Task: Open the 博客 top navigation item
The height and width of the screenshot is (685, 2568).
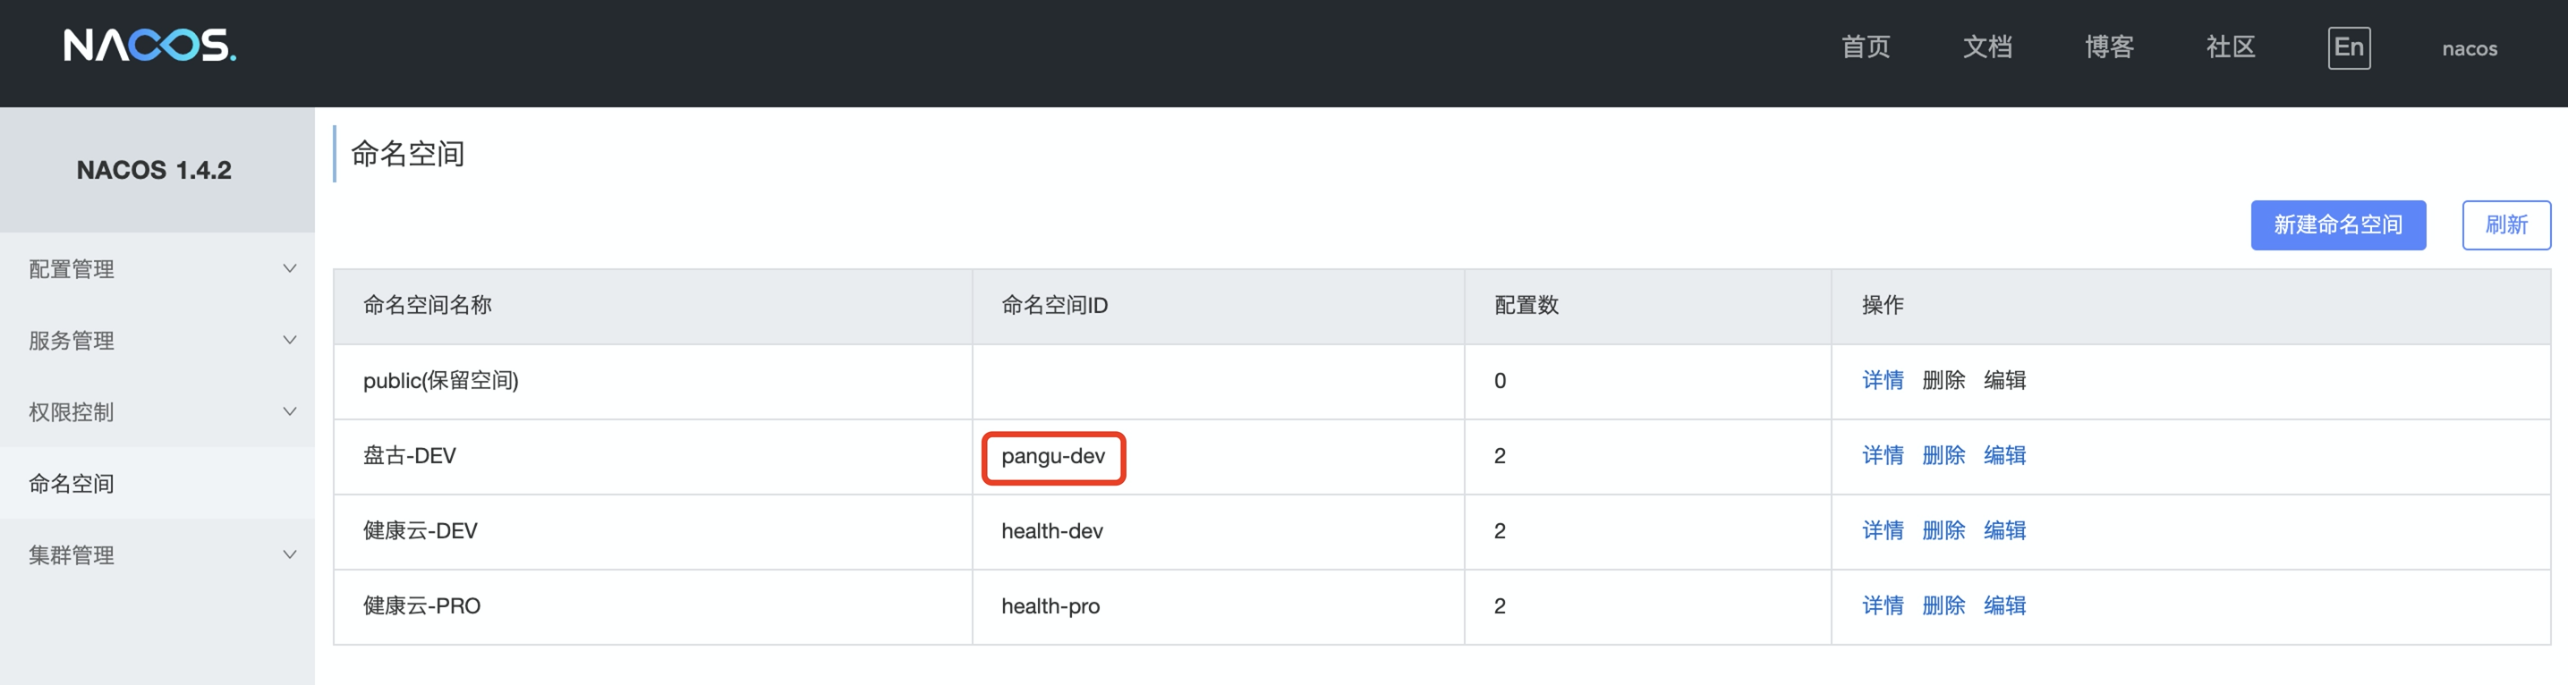Action: (x=2108, y=47)
